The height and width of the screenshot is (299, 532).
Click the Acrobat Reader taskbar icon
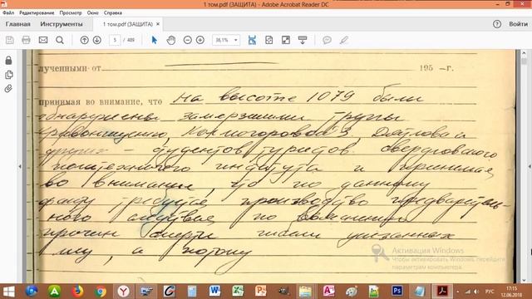click(442, 292)
